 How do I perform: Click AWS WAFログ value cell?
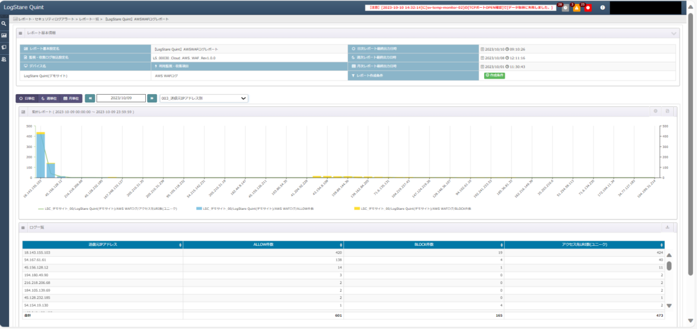point(249,76)
